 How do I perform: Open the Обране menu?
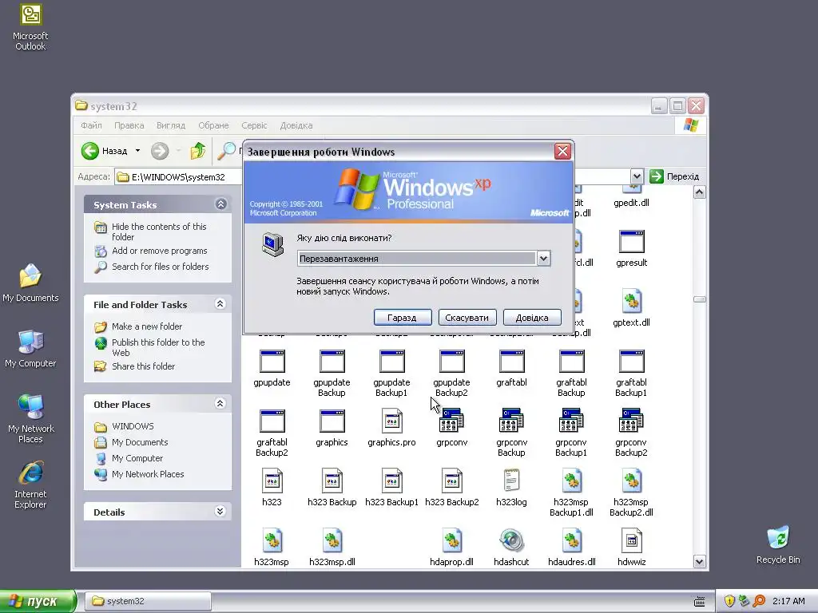click(x=213, y=125)
